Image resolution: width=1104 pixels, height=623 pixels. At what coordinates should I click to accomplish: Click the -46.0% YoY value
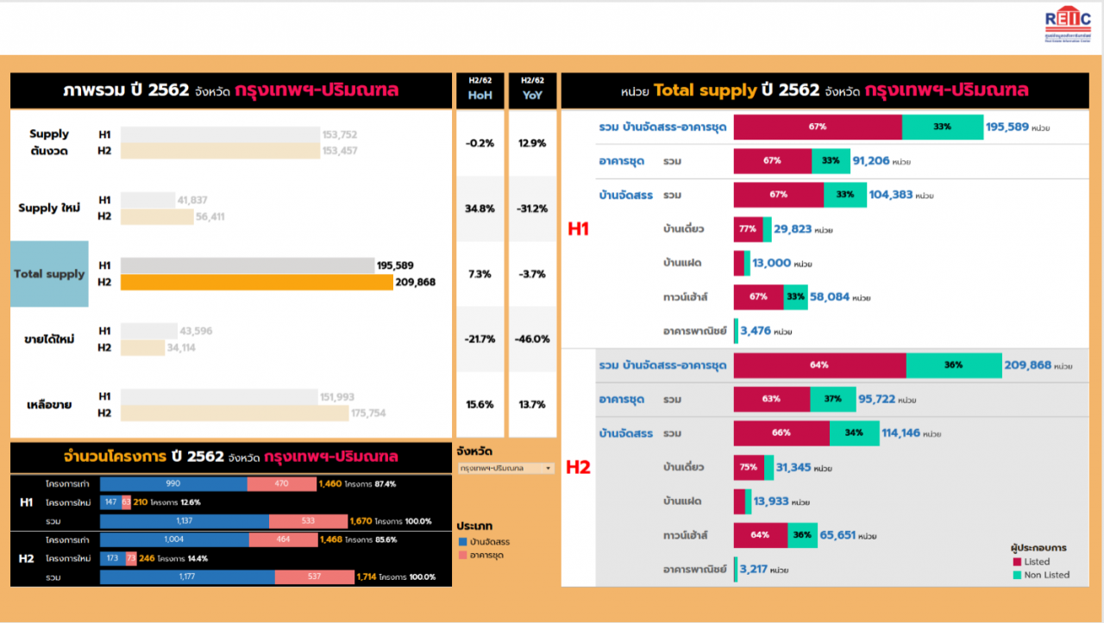(x=532, y=339)
